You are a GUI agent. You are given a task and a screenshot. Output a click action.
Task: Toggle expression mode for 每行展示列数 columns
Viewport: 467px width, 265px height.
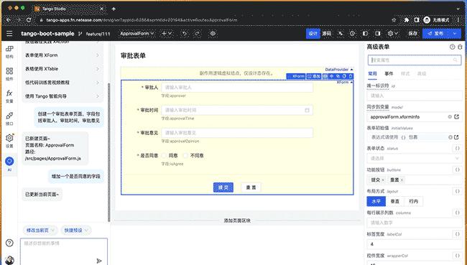pyautogui.click(x=457, y=213)
